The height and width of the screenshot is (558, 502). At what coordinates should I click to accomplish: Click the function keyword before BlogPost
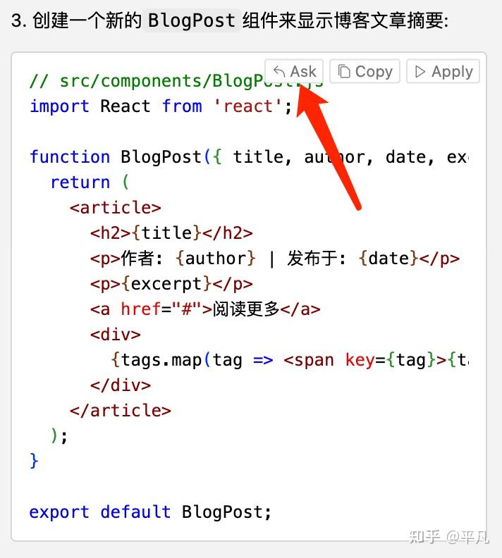(x=70, y=156)
